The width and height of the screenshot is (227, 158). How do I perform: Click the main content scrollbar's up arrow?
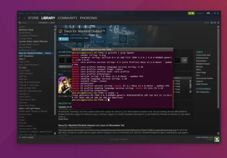pos(218,27)
